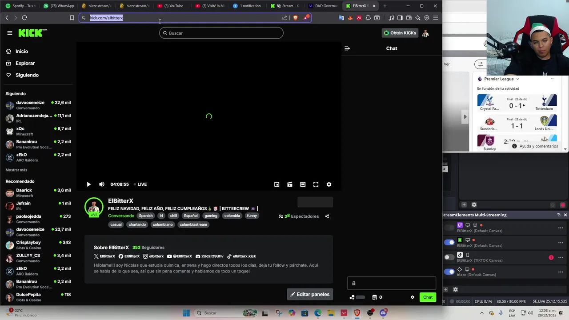569x320 pixels.
Task: Expand the Premier League dropdown
Action: [517, 79]
